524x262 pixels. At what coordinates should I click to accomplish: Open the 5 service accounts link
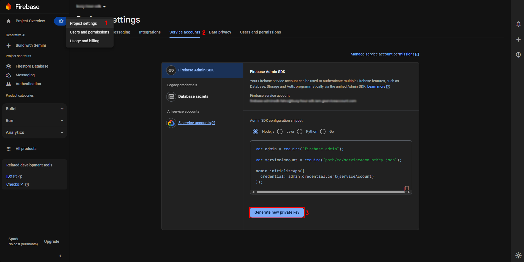(x=197, y=123)
